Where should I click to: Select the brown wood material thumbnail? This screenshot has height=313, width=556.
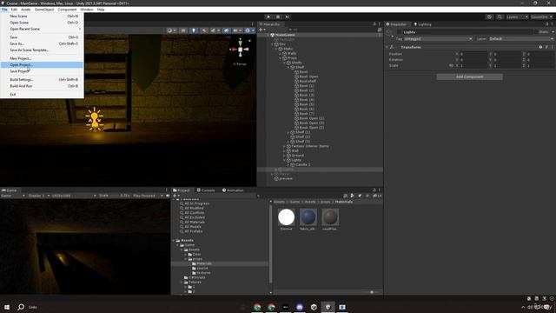pos(330,217)
